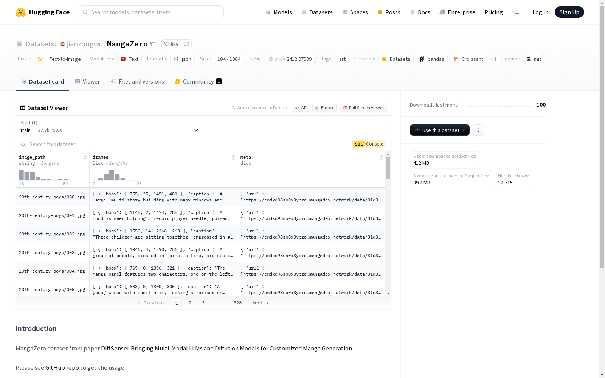
Task: Open the arxiv:2412.07589 tag
Action: click(x=290, y=59)
